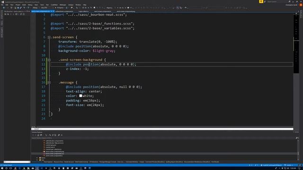303x170 pixels.
Task: Switch to the send-screen.component.pug tab
Action: coord(126,11)
